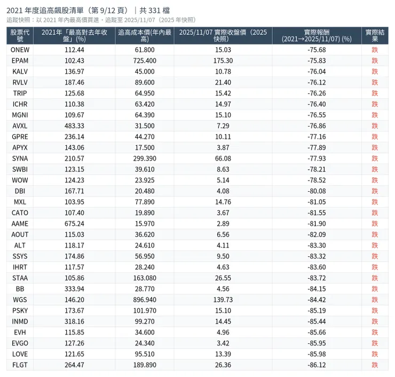The height and width of the screenshot is (377, 395).
Task: Click the -86.12 return for FLGT
Action: pyautogui.click(x=317, y=365)
